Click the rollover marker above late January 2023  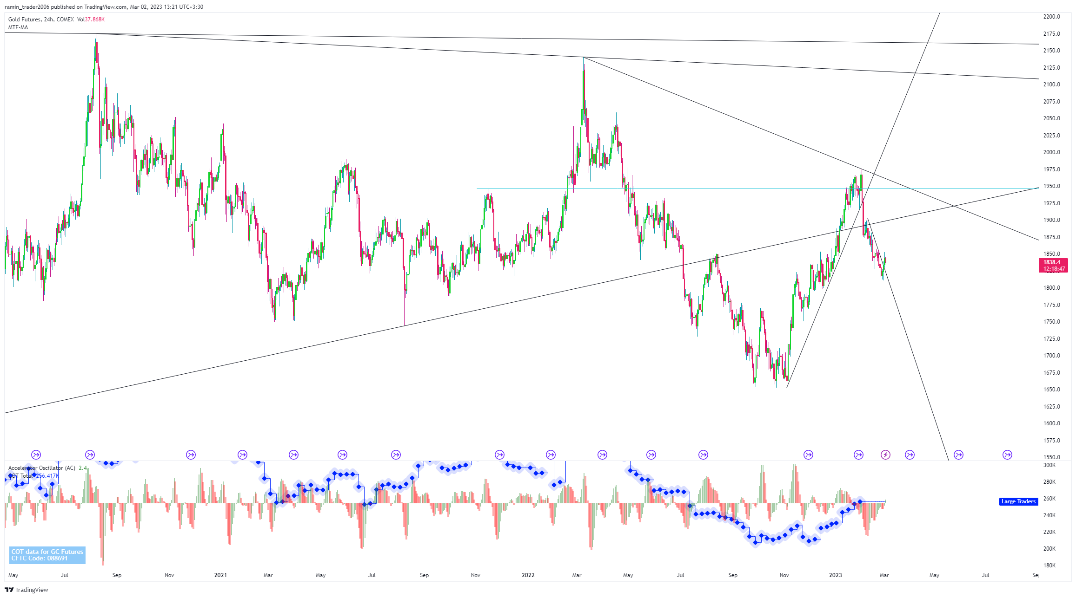tap(858, 455)
